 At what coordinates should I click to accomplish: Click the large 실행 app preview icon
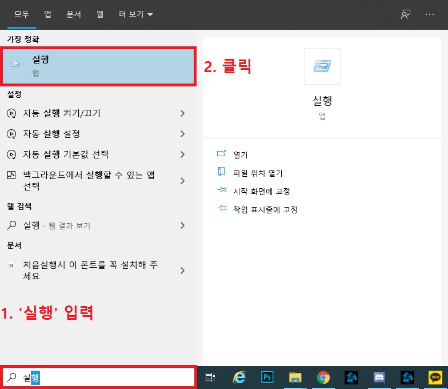tap(322, 66)
